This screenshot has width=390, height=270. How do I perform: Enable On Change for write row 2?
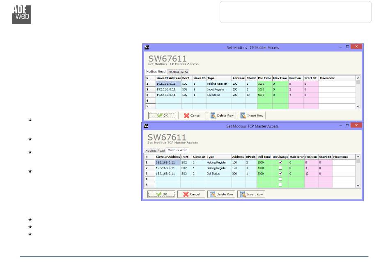[280, 168]
